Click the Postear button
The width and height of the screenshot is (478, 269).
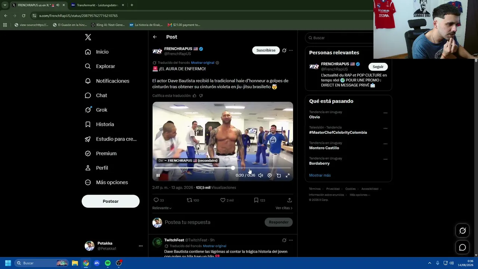pyautogui.click(x=111, y=201)
